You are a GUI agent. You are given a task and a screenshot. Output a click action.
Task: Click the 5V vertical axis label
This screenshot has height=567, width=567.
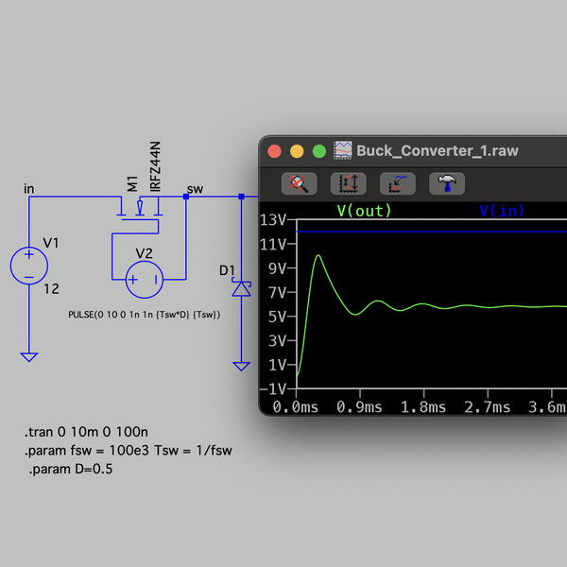pos(277,317)
